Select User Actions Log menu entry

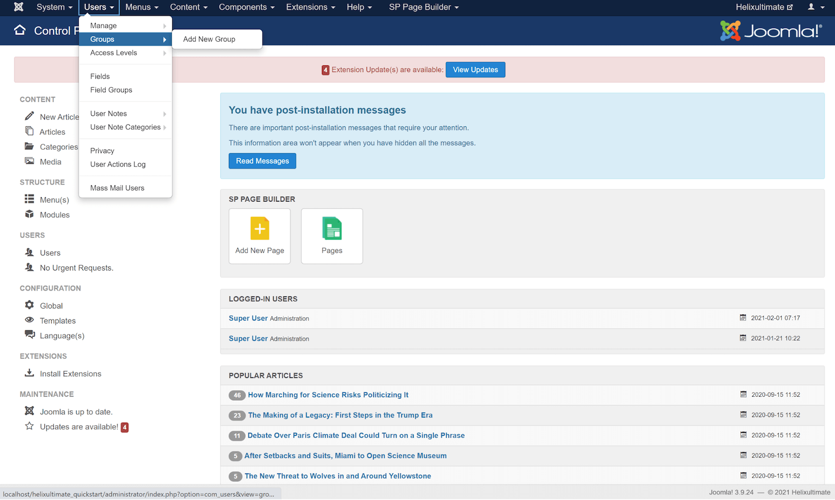pos(118,164)
